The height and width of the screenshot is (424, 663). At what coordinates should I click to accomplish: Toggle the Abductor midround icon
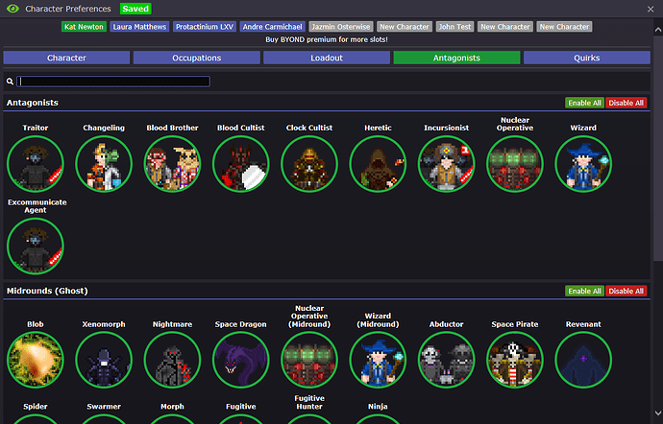pyautogui.click(x=447, y=360)
